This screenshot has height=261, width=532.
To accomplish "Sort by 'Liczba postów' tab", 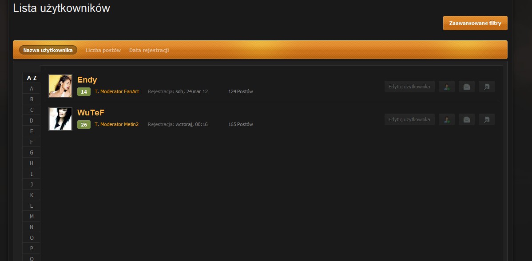I will coord(103,50).
